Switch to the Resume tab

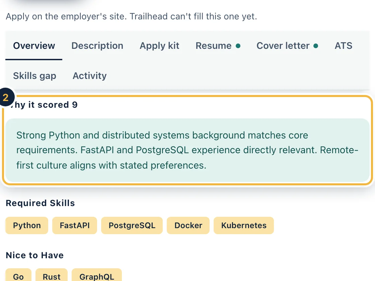[218, 45]
